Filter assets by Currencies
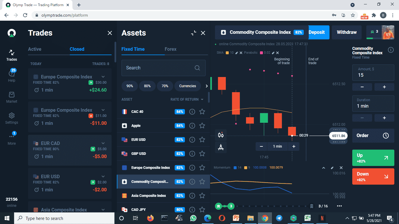The height and width of the screenshot is (224, 399). [x=188, y=86]
